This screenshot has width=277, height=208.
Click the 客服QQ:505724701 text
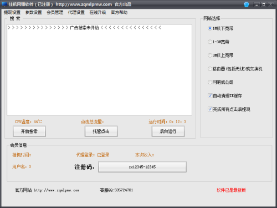[116, 190]
